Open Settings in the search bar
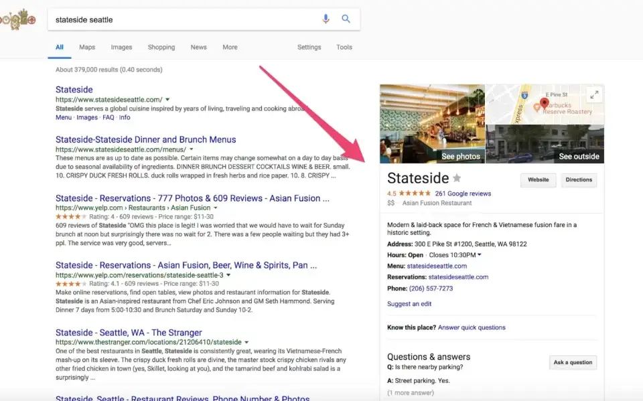Viewport: 643px width, 401px height. click(x=309, y=47)
